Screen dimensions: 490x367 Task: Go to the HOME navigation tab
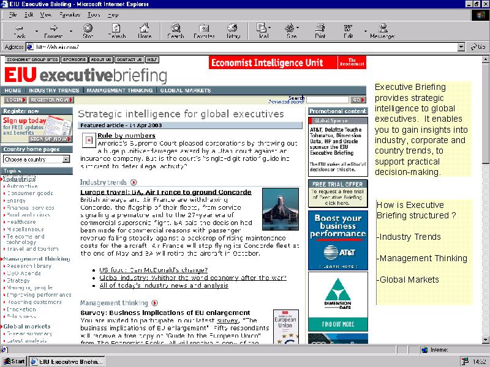[13, 91]
